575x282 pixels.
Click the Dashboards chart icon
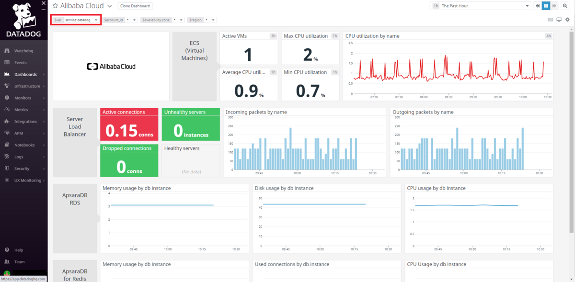tap(7, 74)
